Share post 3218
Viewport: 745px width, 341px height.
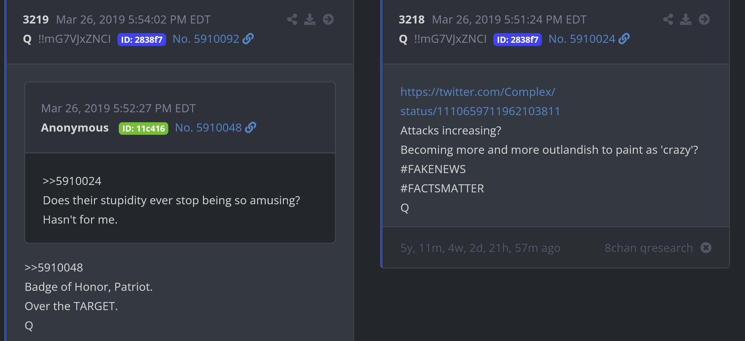(x=668, y=19)
